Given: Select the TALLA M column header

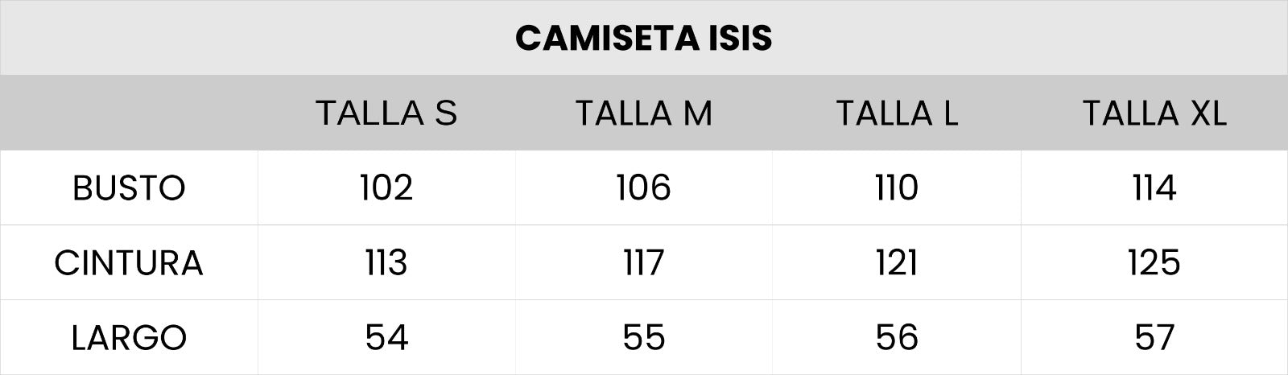Looking at the screenshot, I should coord(644,113).
